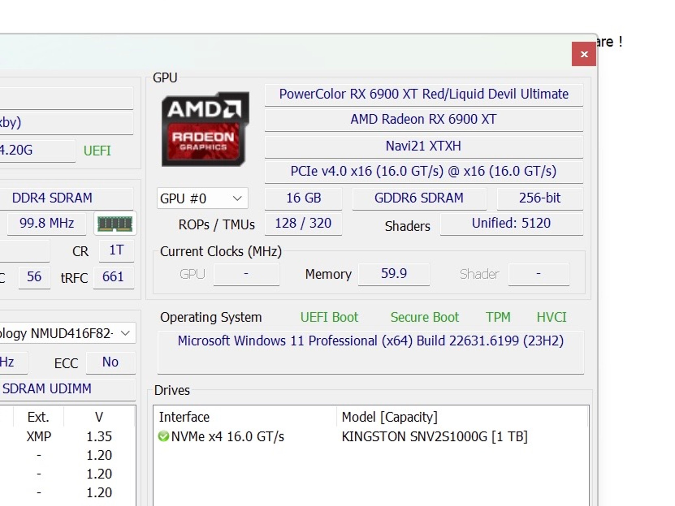This screenshot has height=506, width=675.
Task: Select the PowerColor RX 6900 XT name field
Action: coord(424,95)
